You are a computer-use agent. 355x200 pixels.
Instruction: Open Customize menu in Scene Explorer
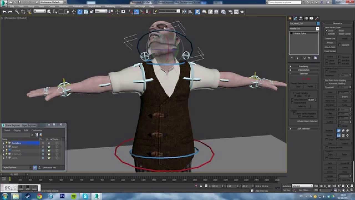point(37,130)
